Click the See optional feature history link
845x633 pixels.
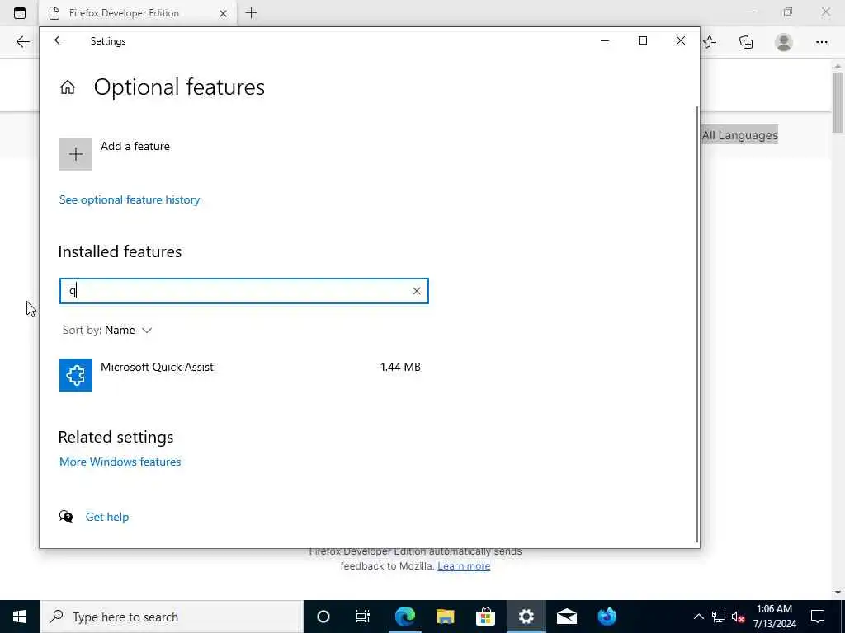(x=130, y=199)
